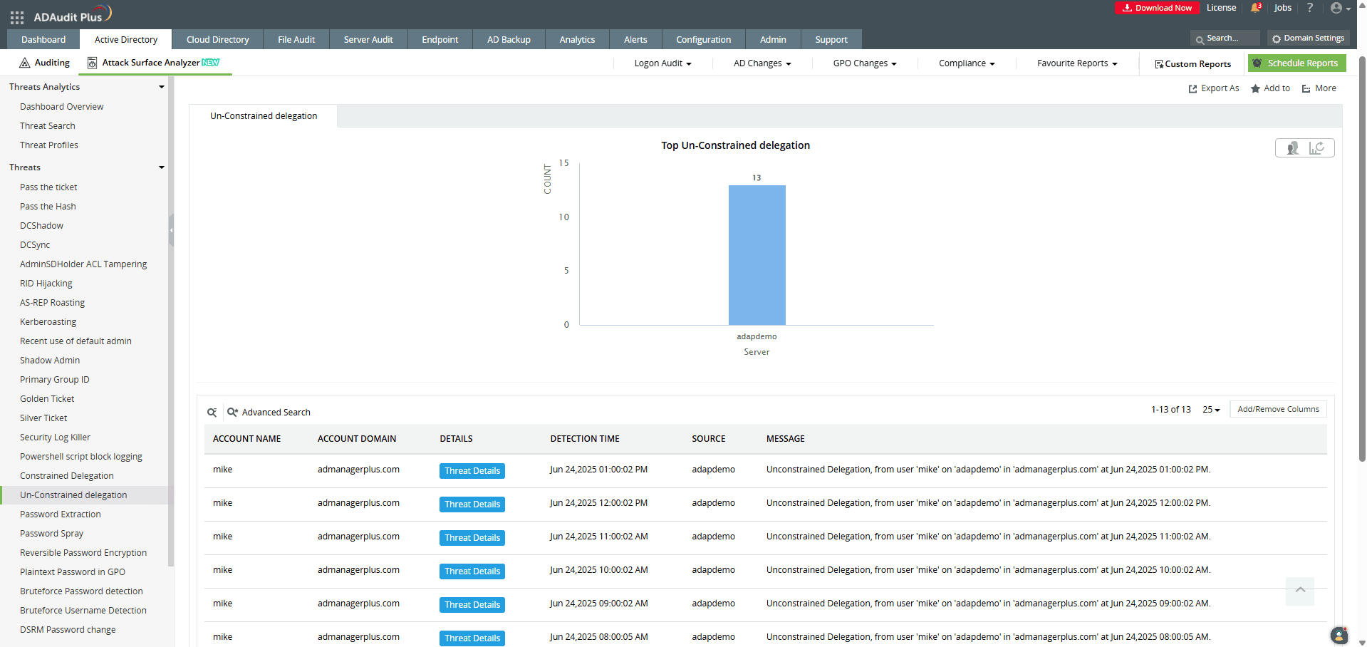Click Threat Details for 01:00:02 PM row

(x=472, y=471)
